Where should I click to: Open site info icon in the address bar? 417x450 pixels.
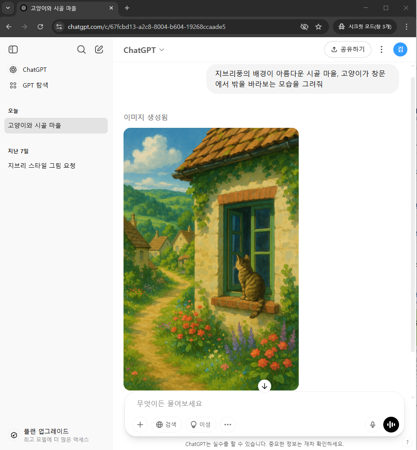point(59,27)
